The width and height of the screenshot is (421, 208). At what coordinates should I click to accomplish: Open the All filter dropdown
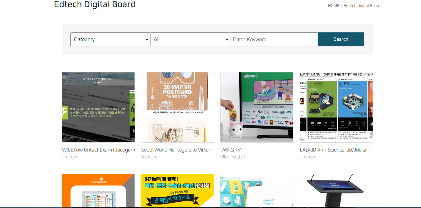190,39
